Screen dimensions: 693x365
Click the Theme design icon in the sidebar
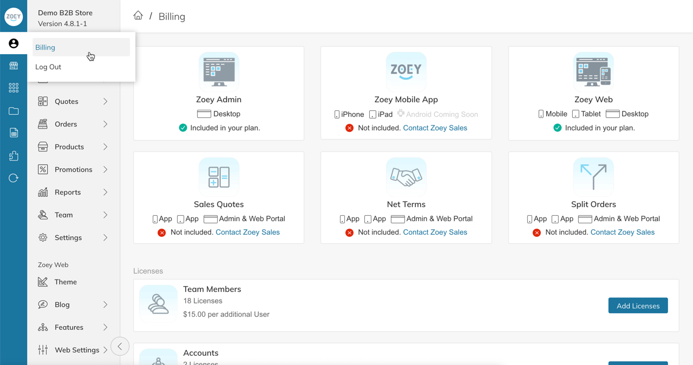(43, 282)
